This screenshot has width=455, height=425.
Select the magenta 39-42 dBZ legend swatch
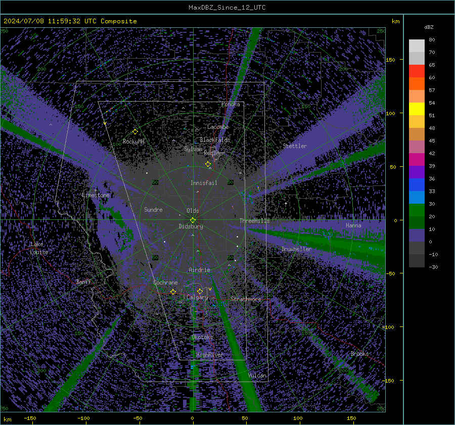(x=417, y=160)
